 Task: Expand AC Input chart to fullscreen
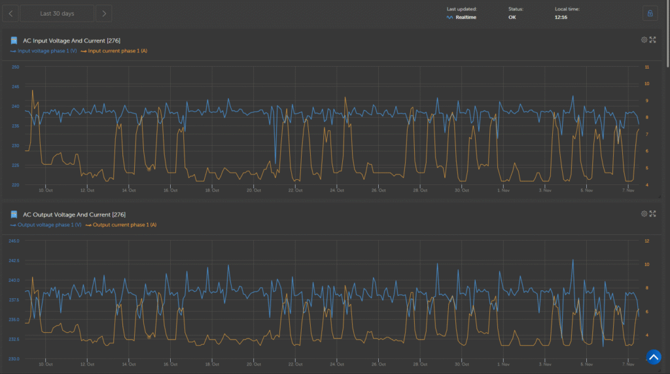(652, 40)
